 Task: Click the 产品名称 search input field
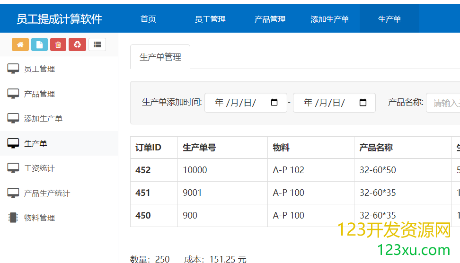[x=444, y=103]
